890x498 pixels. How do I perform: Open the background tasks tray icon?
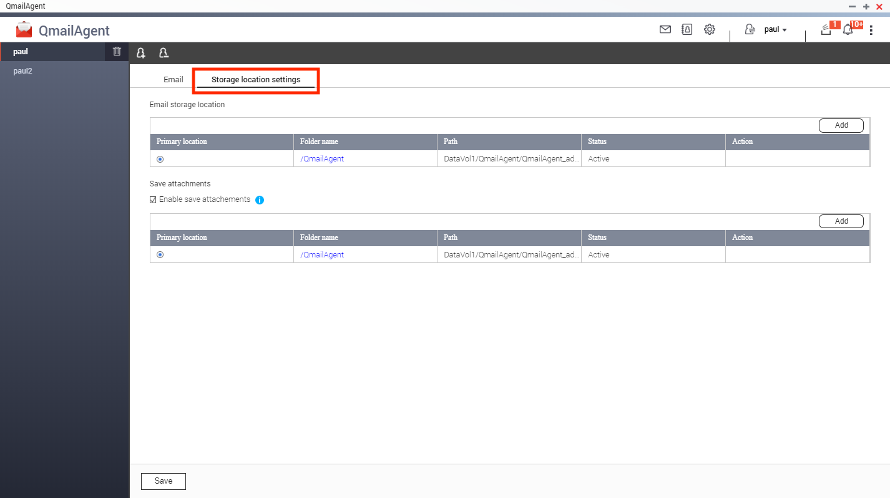point(826,29)
